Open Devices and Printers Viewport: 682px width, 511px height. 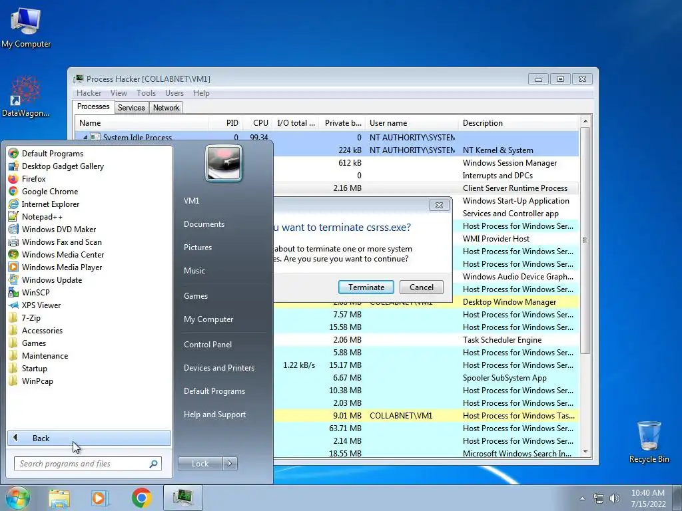coord(218,367)
